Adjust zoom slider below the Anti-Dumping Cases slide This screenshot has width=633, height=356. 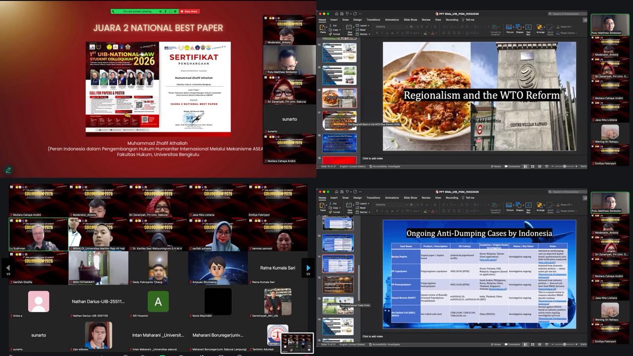(564, 344)
